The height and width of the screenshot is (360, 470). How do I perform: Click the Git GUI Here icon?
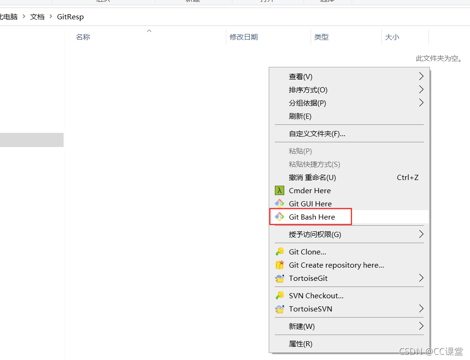[x=280, y=204]
